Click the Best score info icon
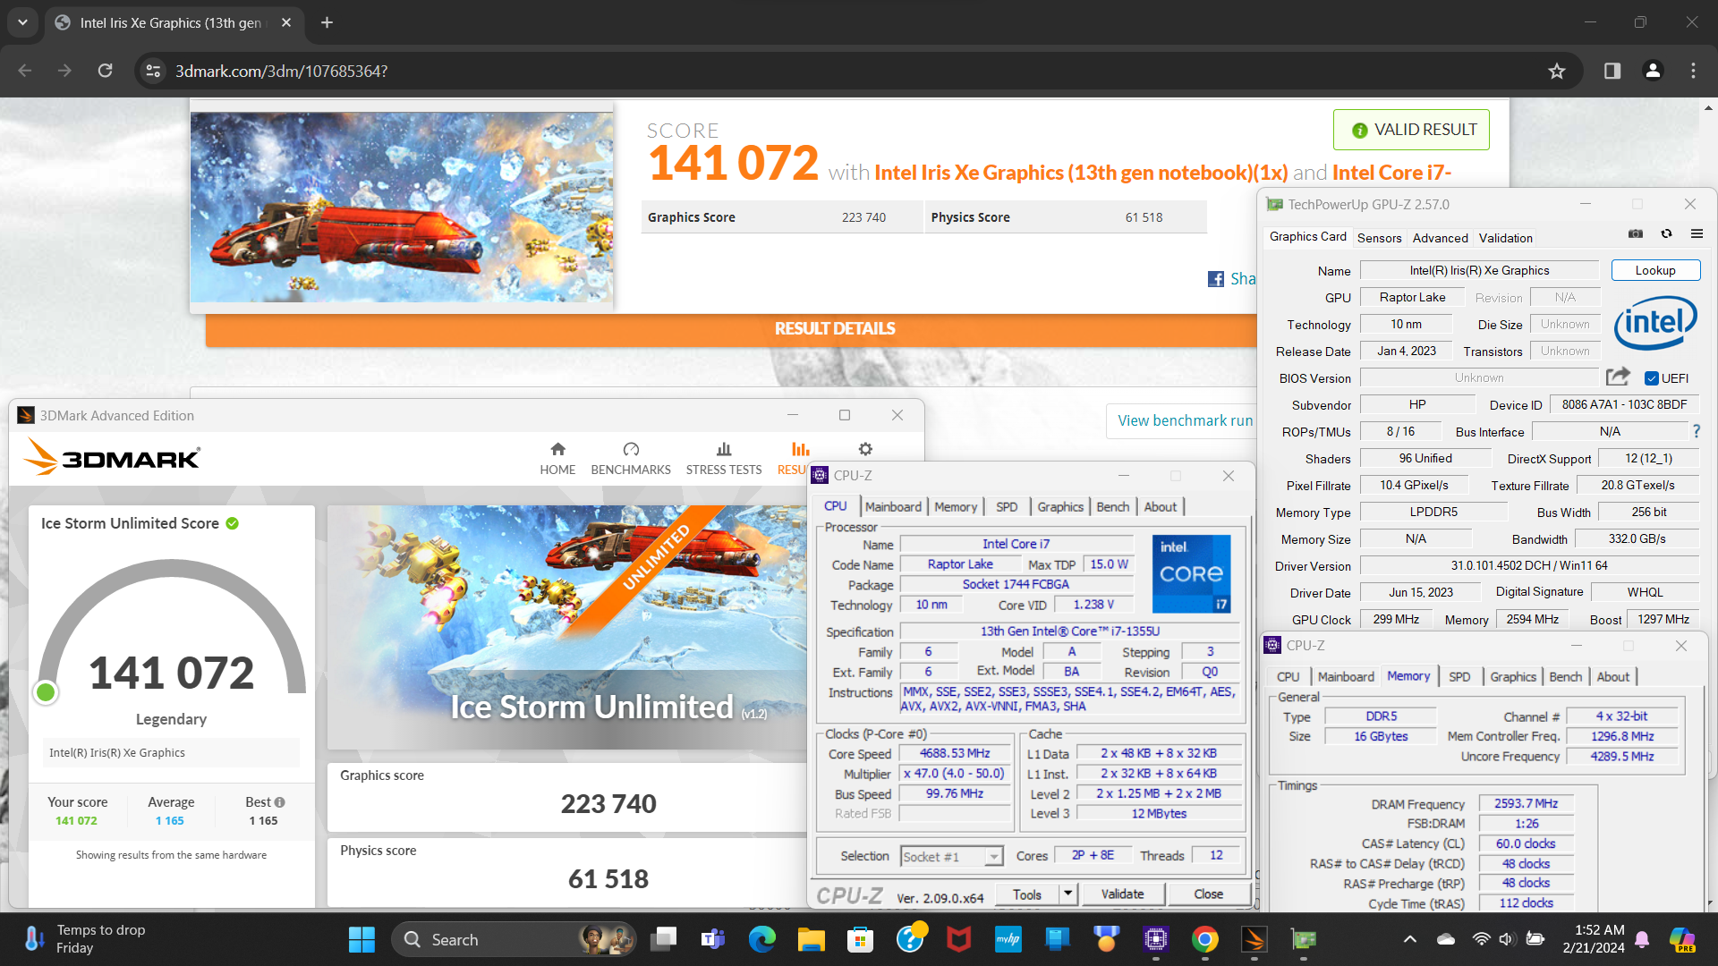Viewport: 1718px width, 966px height. (x=280, y=802)
